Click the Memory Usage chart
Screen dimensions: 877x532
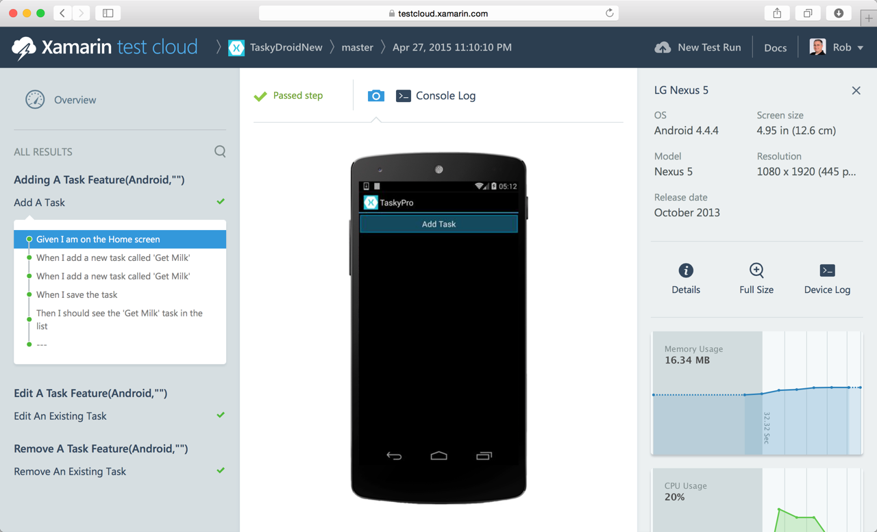click(x=756, y=393)
